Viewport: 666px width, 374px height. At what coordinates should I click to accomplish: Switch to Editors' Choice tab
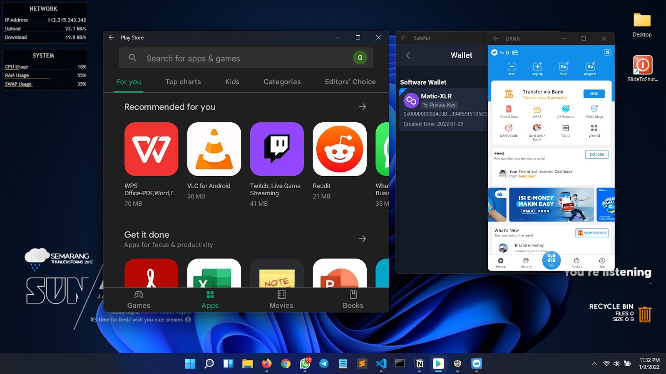coord(350,82)
